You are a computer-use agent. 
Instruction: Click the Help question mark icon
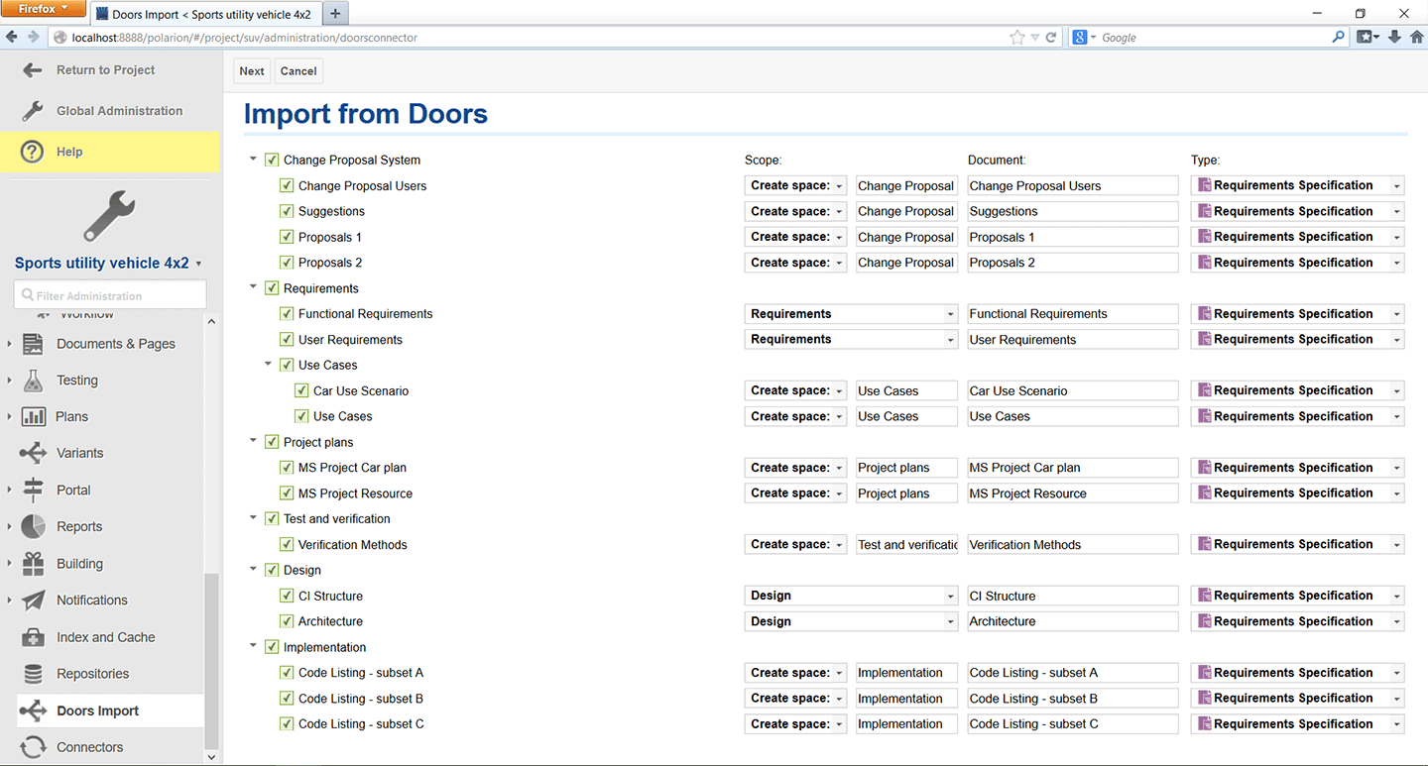[33, 152]
